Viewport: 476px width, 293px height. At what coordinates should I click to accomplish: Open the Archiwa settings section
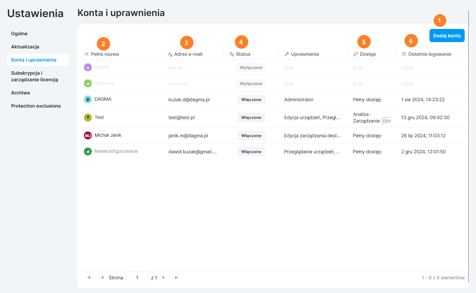point(21,93)
